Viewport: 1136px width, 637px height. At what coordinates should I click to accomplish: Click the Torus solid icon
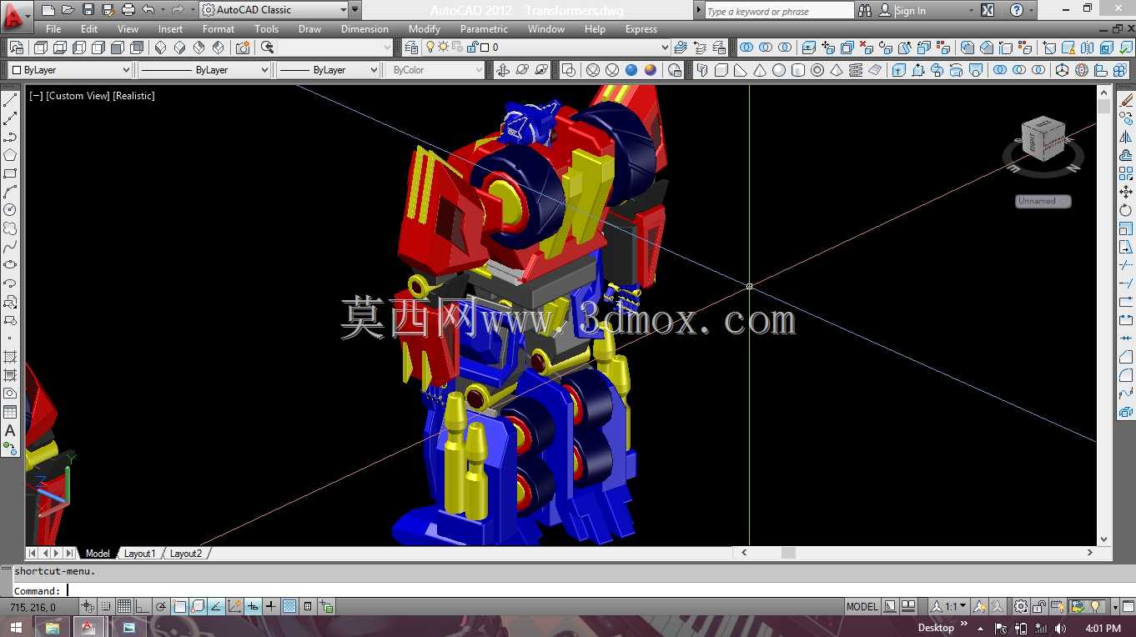[x=817, y=70]
